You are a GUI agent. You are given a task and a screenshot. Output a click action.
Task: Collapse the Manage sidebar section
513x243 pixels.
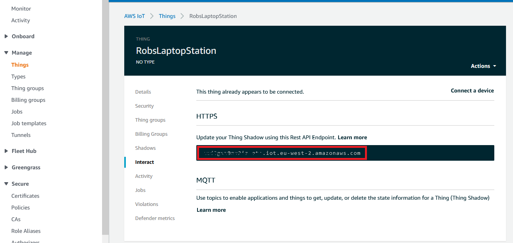21,53
